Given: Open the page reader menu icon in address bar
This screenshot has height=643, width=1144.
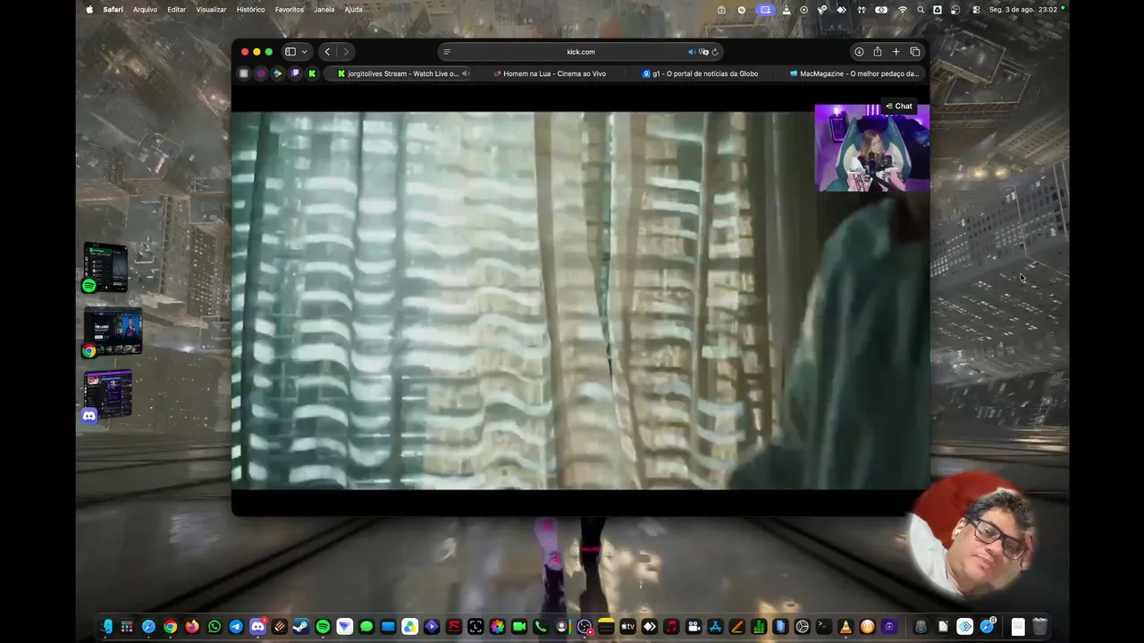Looking at the screenshot, I should 447,52.
